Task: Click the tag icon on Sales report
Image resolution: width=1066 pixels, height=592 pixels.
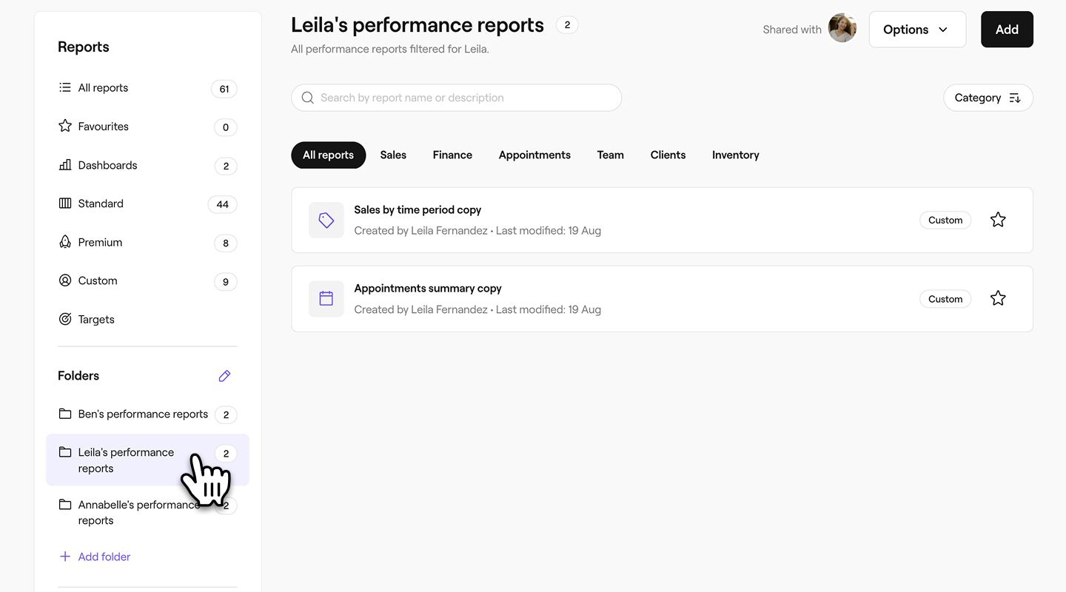Action: click(326, 220)
